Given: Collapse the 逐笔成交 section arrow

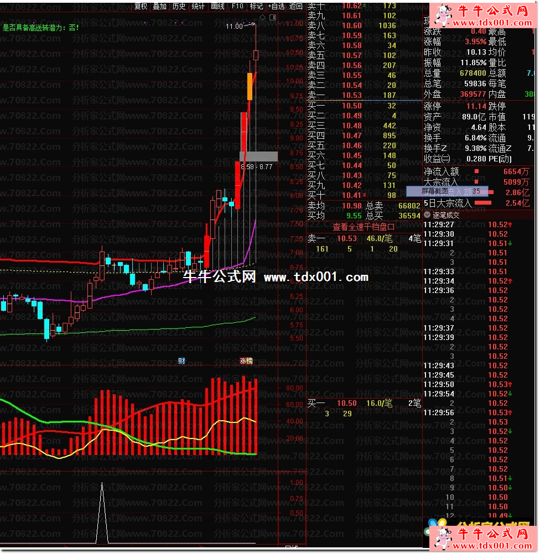Looking at the screenshot, I should 427,215.
